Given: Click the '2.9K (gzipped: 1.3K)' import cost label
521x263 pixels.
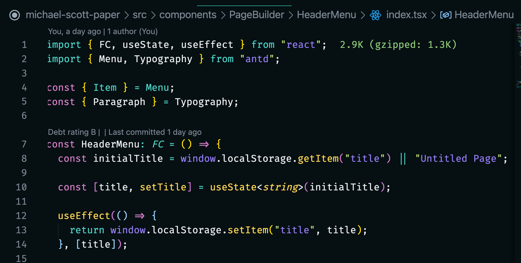Looking at the screenshot, I should (x=398, y=44).
